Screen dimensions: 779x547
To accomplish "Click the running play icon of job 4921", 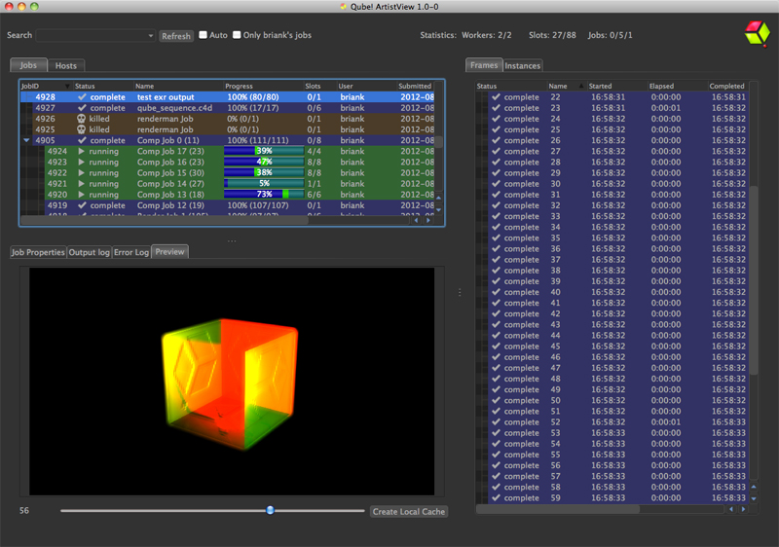I will [x=81, y=184].
